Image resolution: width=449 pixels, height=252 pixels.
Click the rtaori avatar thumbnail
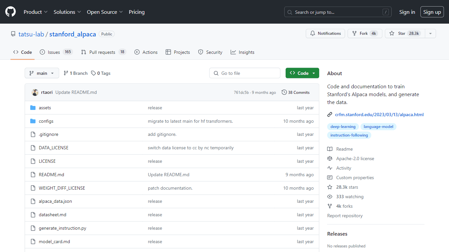tap(35, 93)
